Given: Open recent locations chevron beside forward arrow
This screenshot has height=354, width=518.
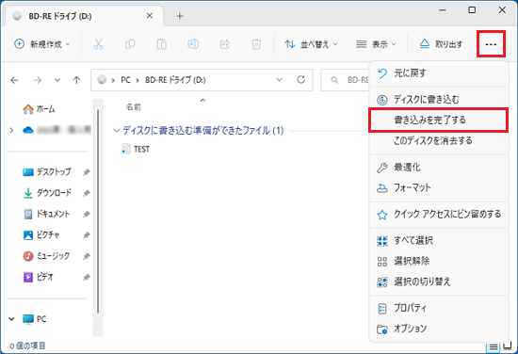Looking at the screenshot, I should click(57, 80).
